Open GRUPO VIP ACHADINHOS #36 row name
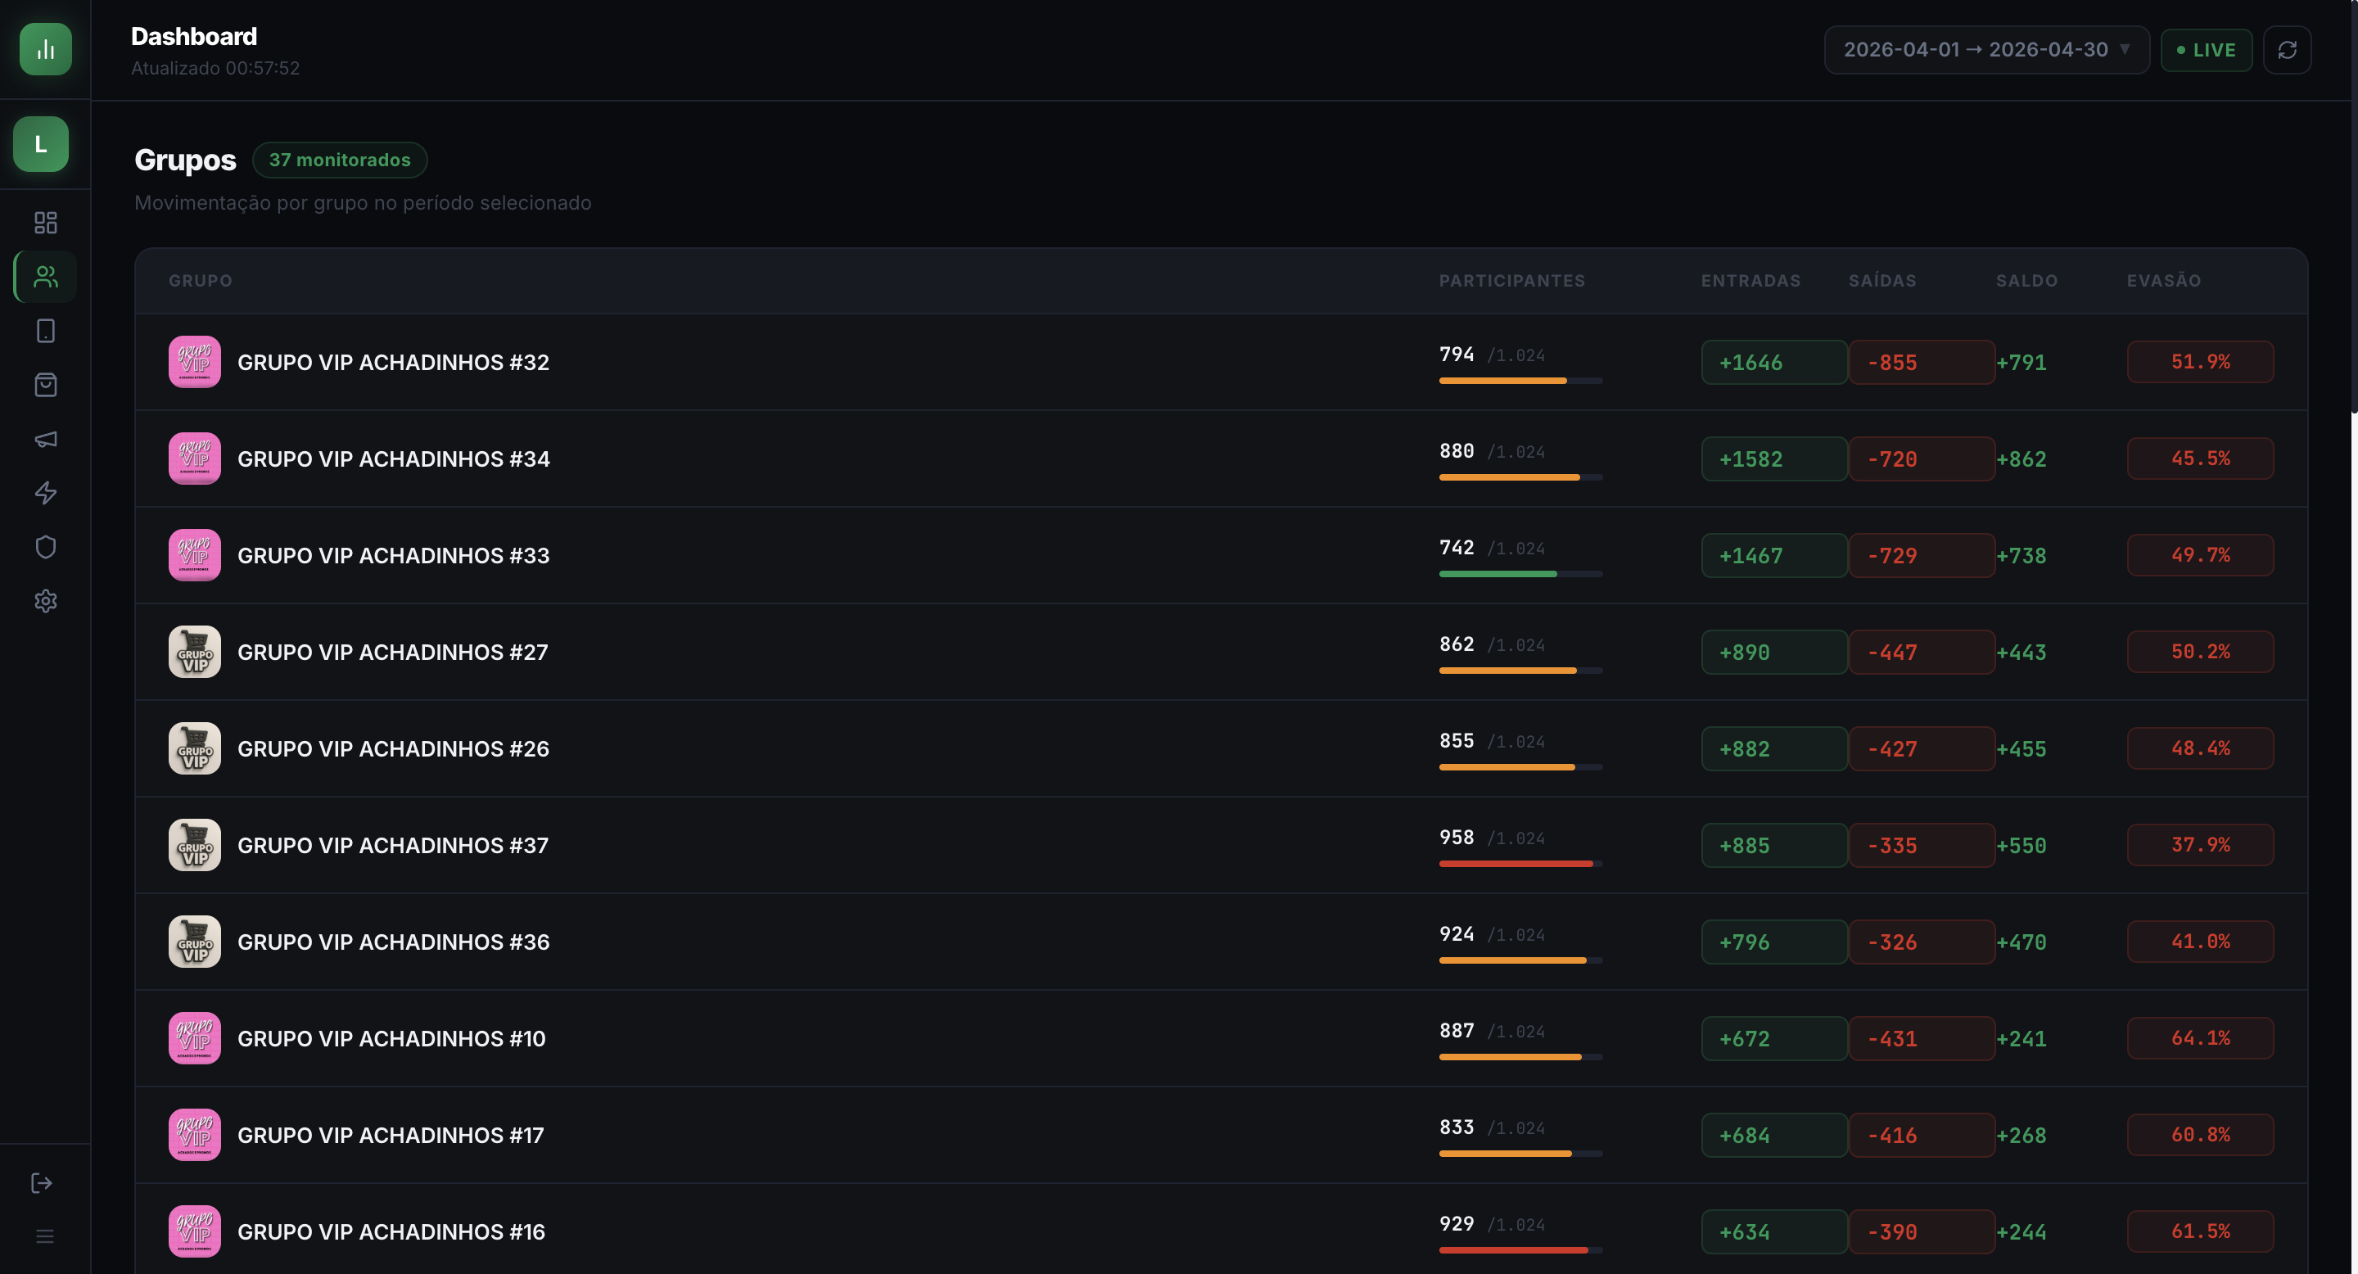 click(x=394, y=942)
